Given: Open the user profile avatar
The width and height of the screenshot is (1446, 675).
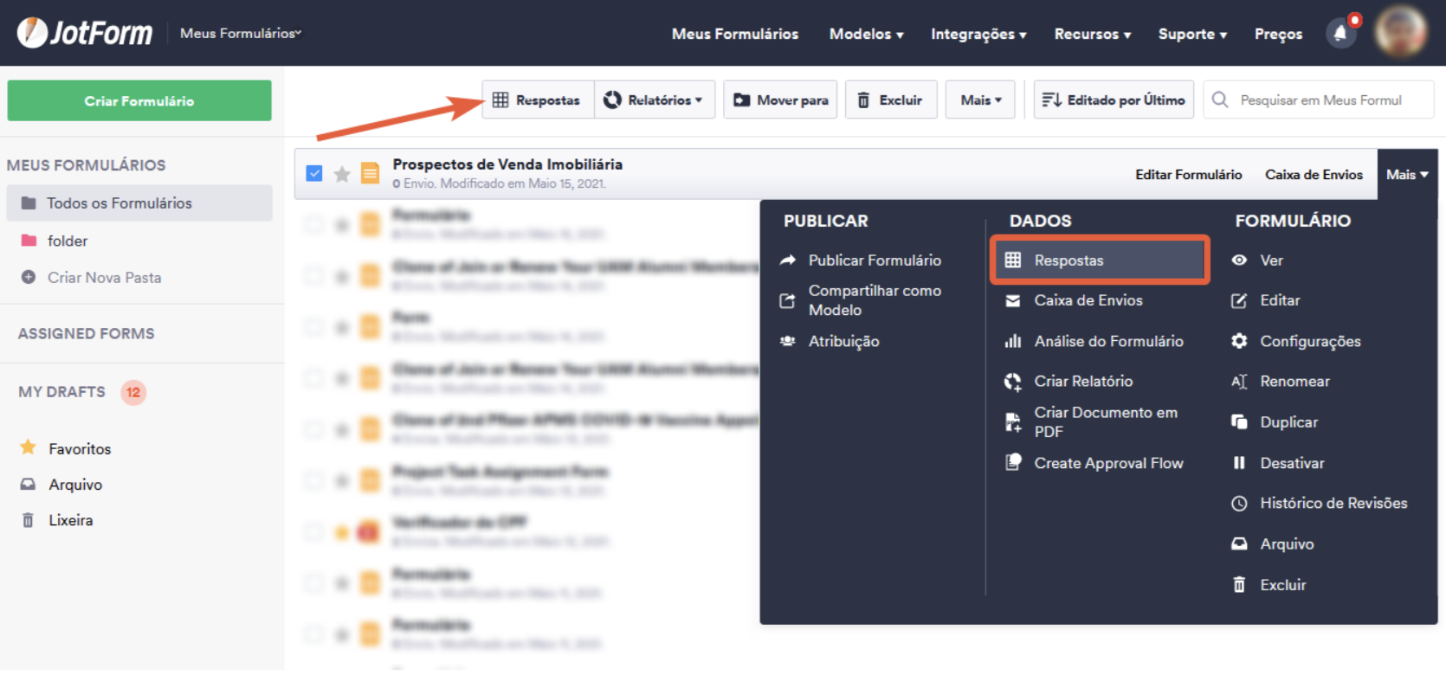Looking at the screenshot, I should pyautogui.click(x=1401, y=32).
